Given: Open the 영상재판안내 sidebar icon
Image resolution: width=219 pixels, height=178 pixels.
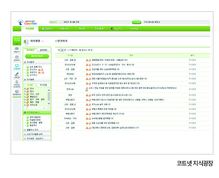Looking at the screenshot, I should [x=17, y=92].
